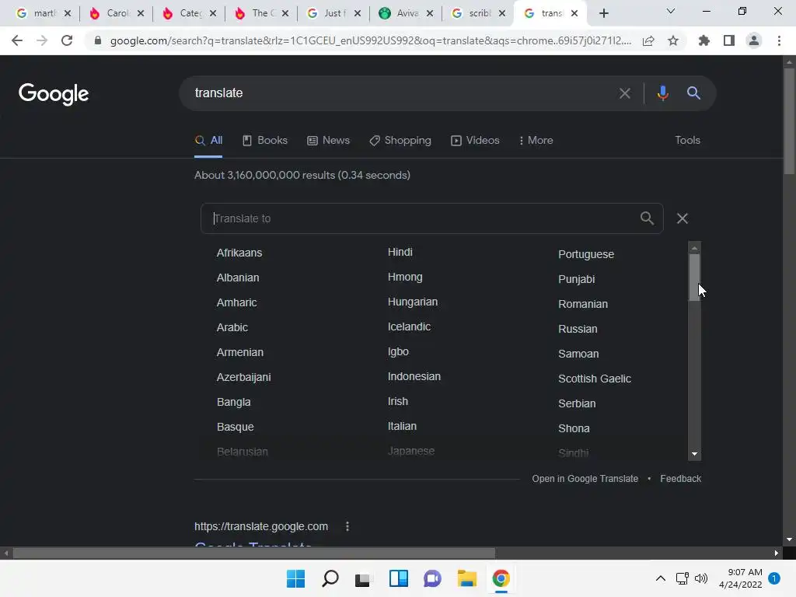Click the language list scroll up arrow

[x=694, y=247]
